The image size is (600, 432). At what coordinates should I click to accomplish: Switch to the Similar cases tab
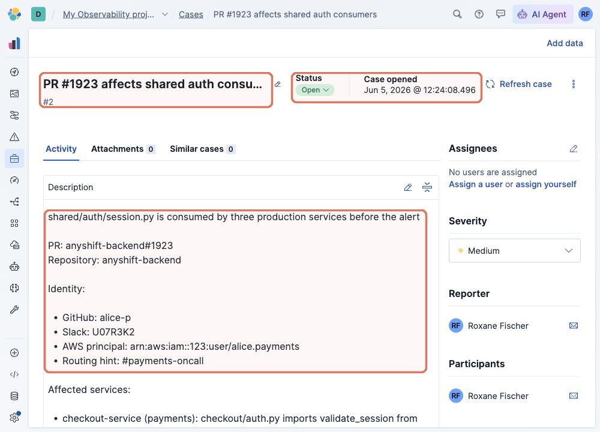(x=202, y=149)
